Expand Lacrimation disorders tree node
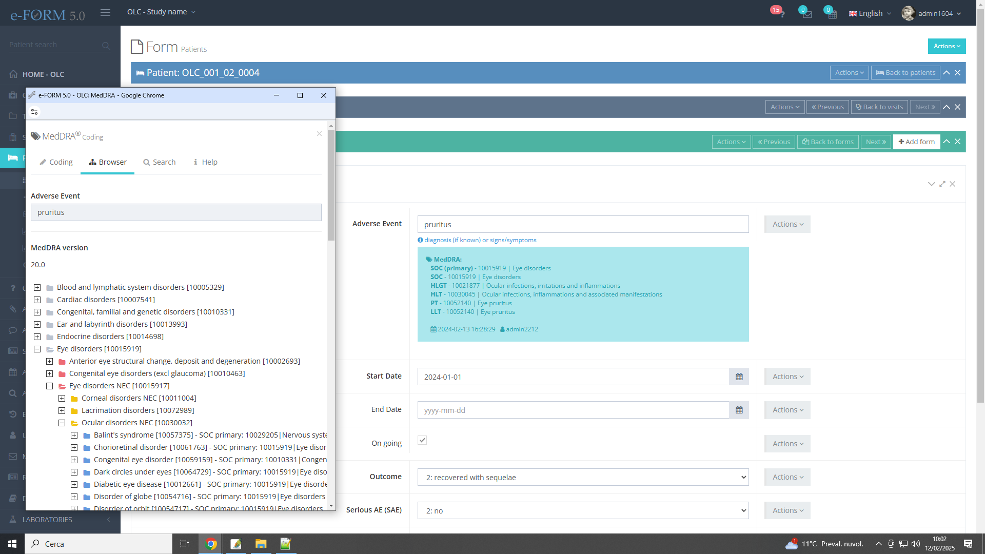 (62, 410)
